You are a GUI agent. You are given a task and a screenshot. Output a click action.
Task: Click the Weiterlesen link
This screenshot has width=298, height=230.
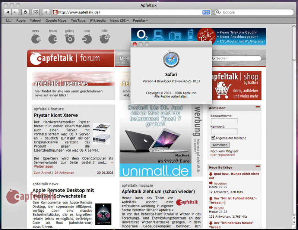tap(44, 167)
